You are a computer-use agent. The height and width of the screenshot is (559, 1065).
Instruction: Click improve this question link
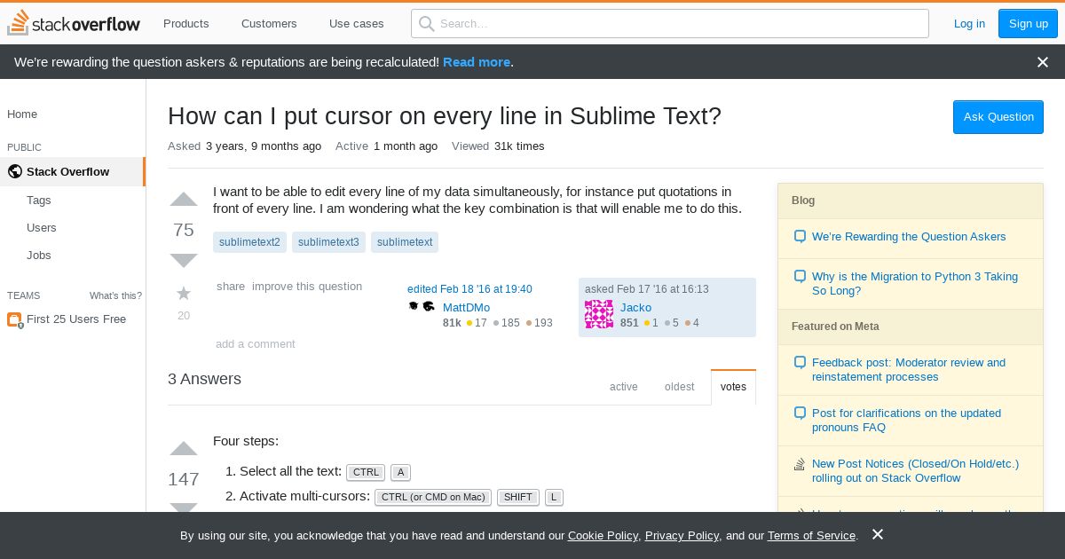(307, 287)
